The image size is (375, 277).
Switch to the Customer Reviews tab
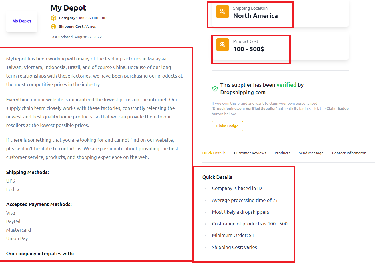(x=250, y=153)
